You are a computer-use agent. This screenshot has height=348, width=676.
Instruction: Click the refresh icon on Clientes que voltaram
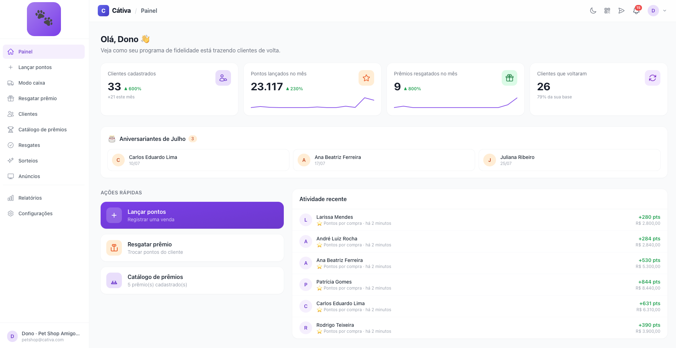653,78
